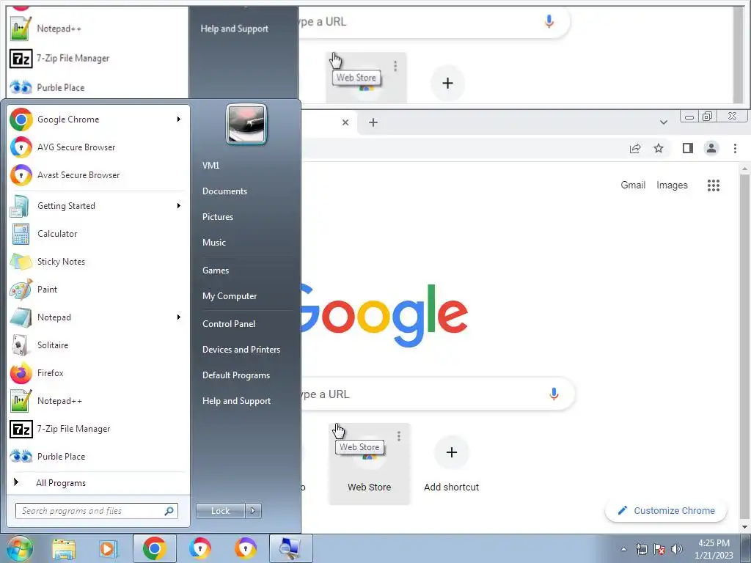Toggle Chrome side panel icon
Image resolution: width=751 pixels, height=563 pixels.
click(688, 148)
